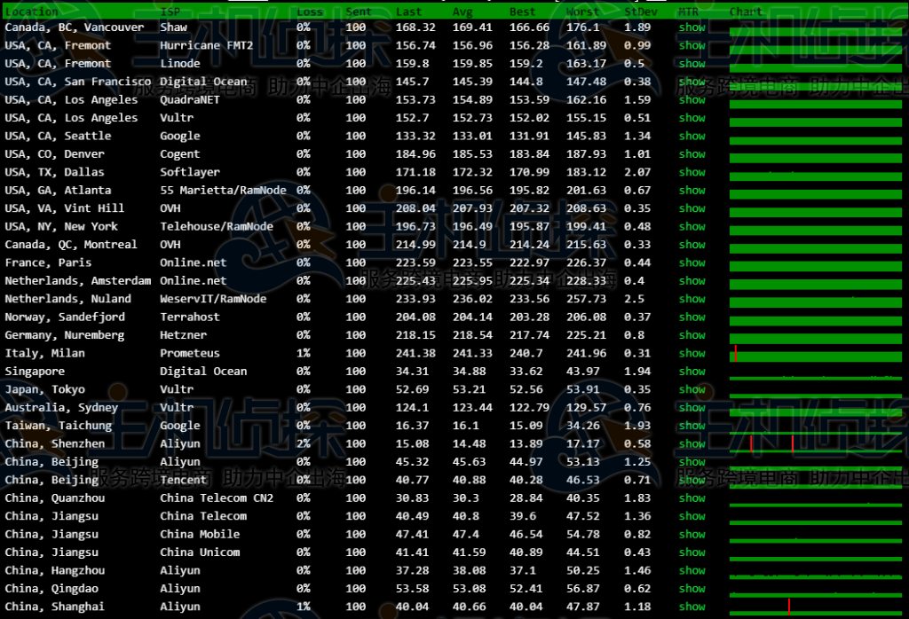Click the Location column header
909x619 pixels.
31,12
